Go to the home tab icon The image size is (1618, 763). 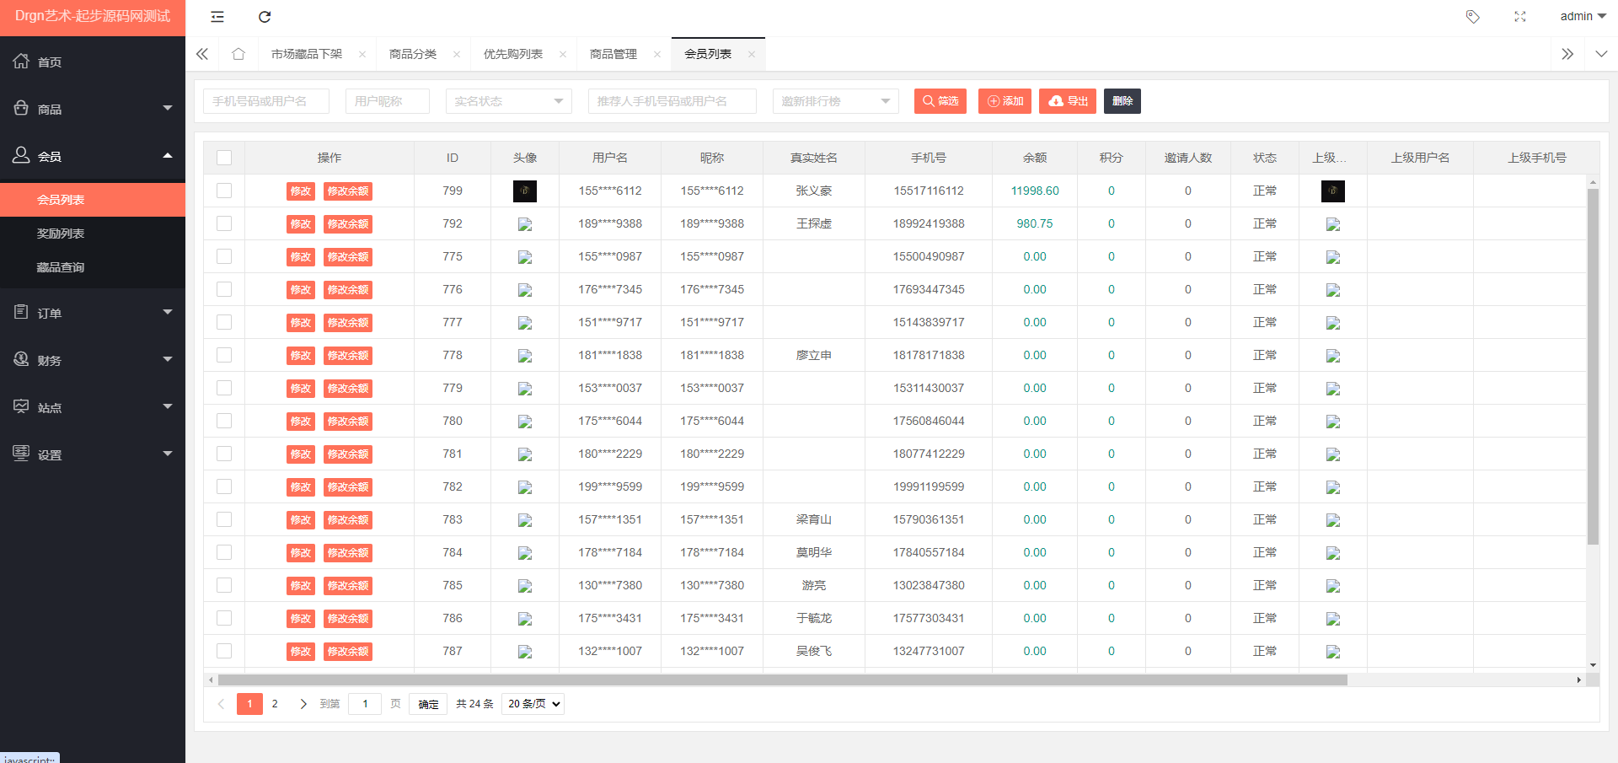point(238,54)
